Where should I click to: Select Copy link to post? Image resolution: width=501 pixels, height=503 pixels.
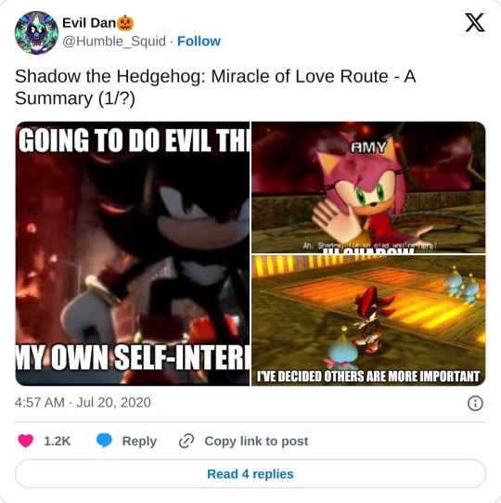point(256,441)
